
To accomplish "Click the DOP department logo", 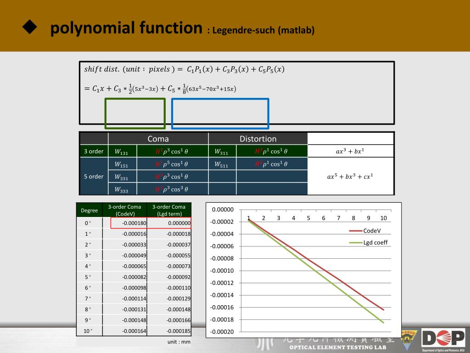I will pyautogui.click(x=443, y=339).
